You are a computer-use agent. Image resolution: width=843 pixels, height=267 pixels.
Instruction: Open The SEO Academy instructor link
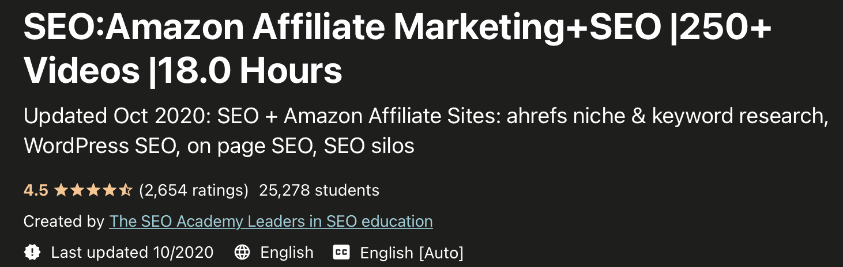click(x=270, y=221)
